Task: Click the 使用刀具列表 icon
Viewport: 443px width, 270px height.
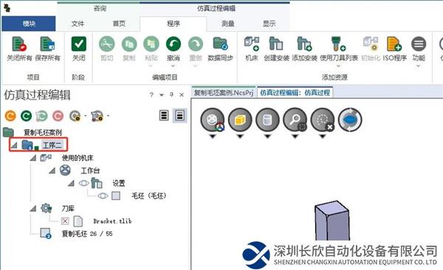Action: 338,44
